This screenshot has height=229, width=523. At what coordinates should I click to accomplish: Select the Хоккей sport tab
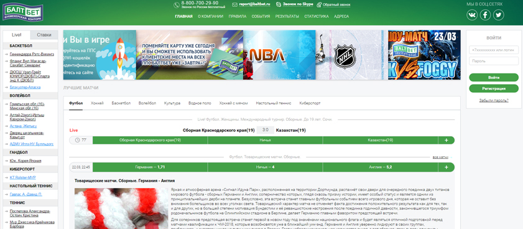coord(97,103)
